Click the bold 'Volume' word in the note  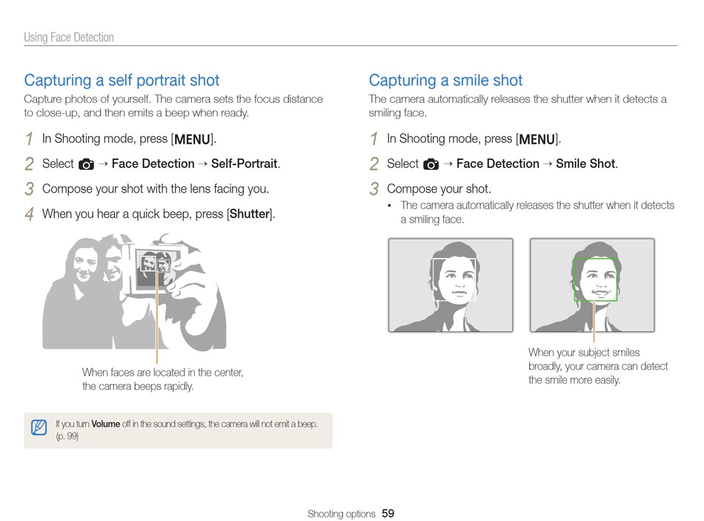point(105,424)
